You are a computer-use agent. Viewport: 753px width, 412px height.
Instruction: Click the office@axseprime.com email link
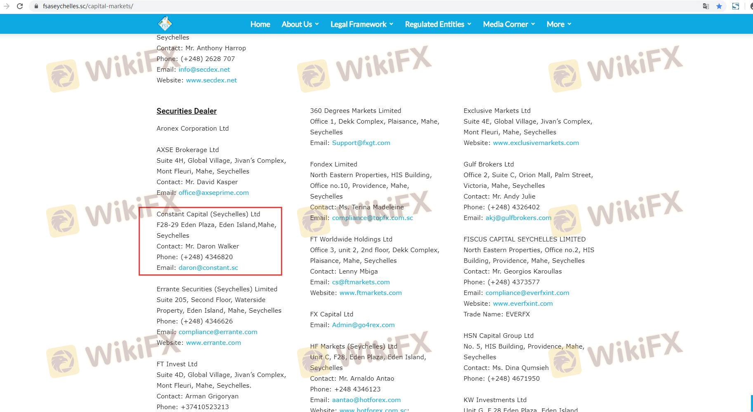tap(213, 193)
